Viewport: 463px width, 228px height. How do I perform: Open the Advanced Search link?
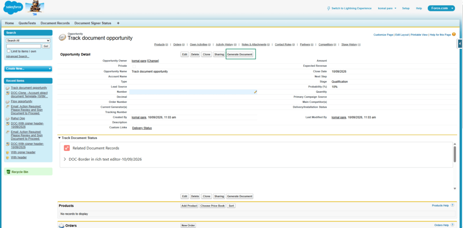[x=18, y=56]
